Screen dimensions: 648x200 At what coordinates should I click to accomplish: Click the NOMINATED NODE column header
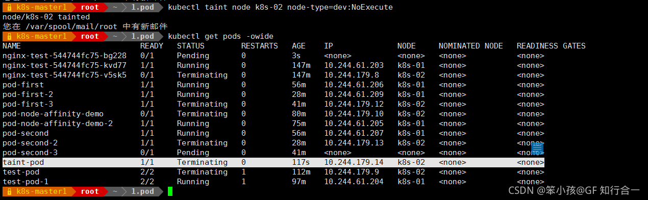471,46
